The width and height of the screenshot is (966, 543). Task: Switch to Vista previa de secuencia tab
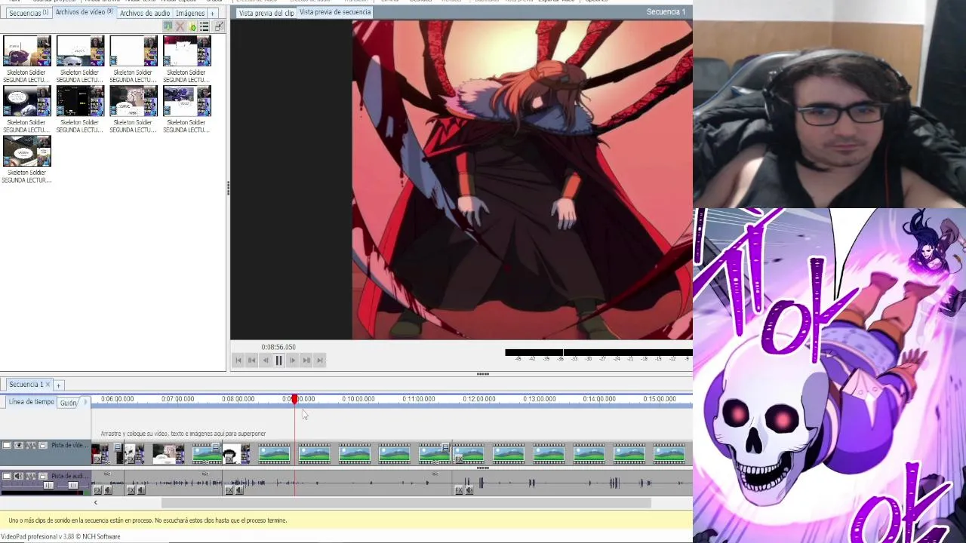(x=335, y=12)
